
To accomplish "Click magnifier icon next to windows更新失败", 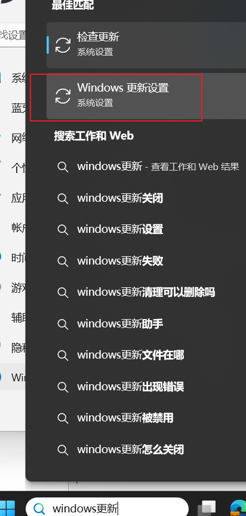I will coord(63,261).
